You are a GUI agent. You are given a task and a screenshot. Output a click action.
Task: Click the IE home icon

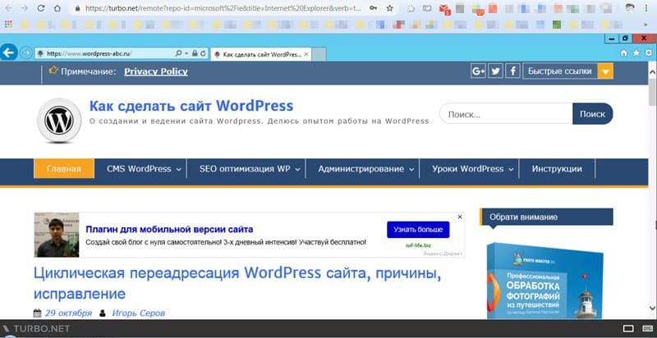tap(624, 53)
